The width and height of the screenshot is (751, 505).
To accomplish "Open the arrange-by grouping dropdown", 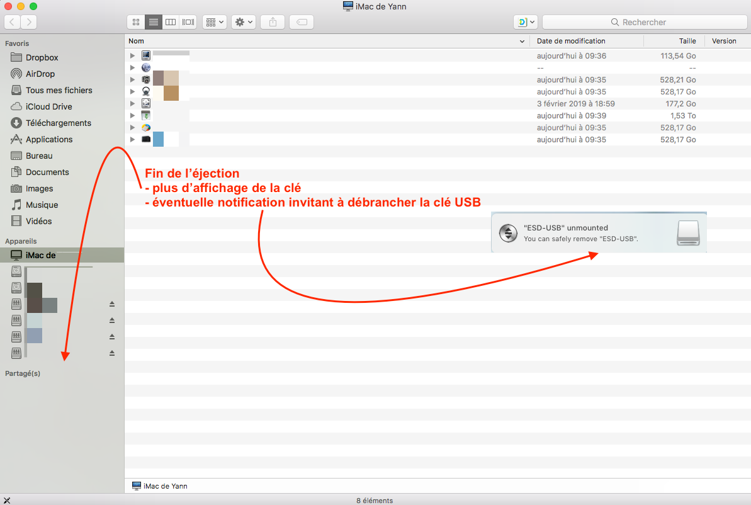I will click(x=215, y=22).
